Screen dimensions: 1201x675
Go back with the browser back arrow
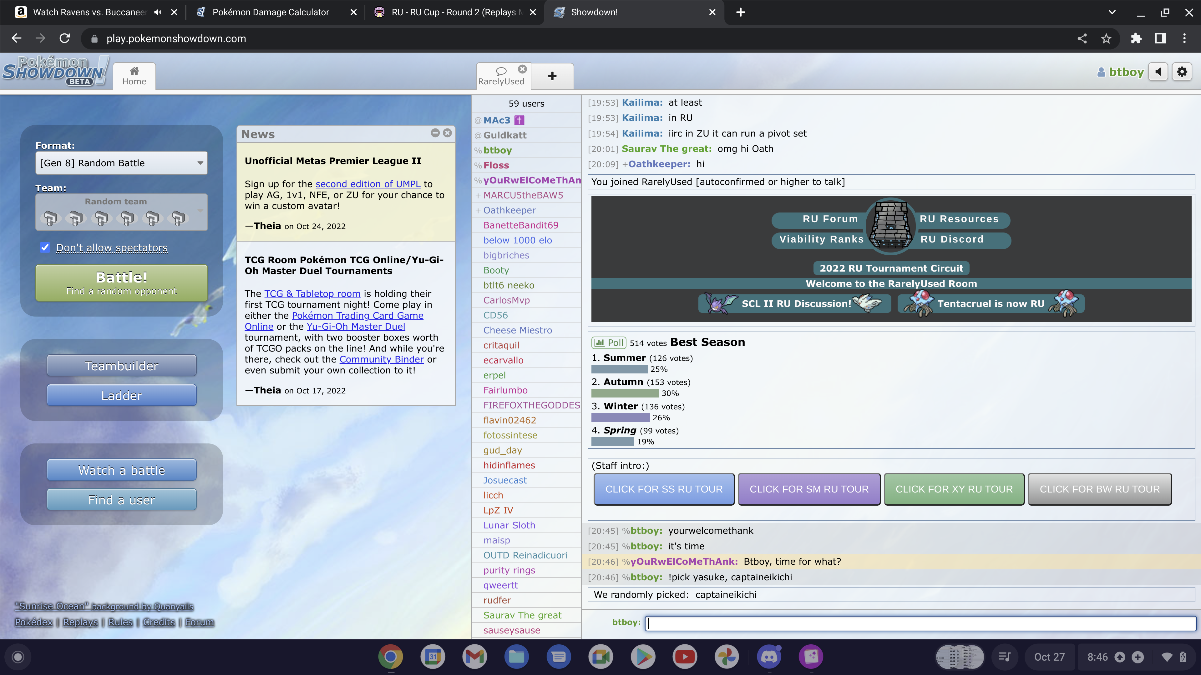17,39
